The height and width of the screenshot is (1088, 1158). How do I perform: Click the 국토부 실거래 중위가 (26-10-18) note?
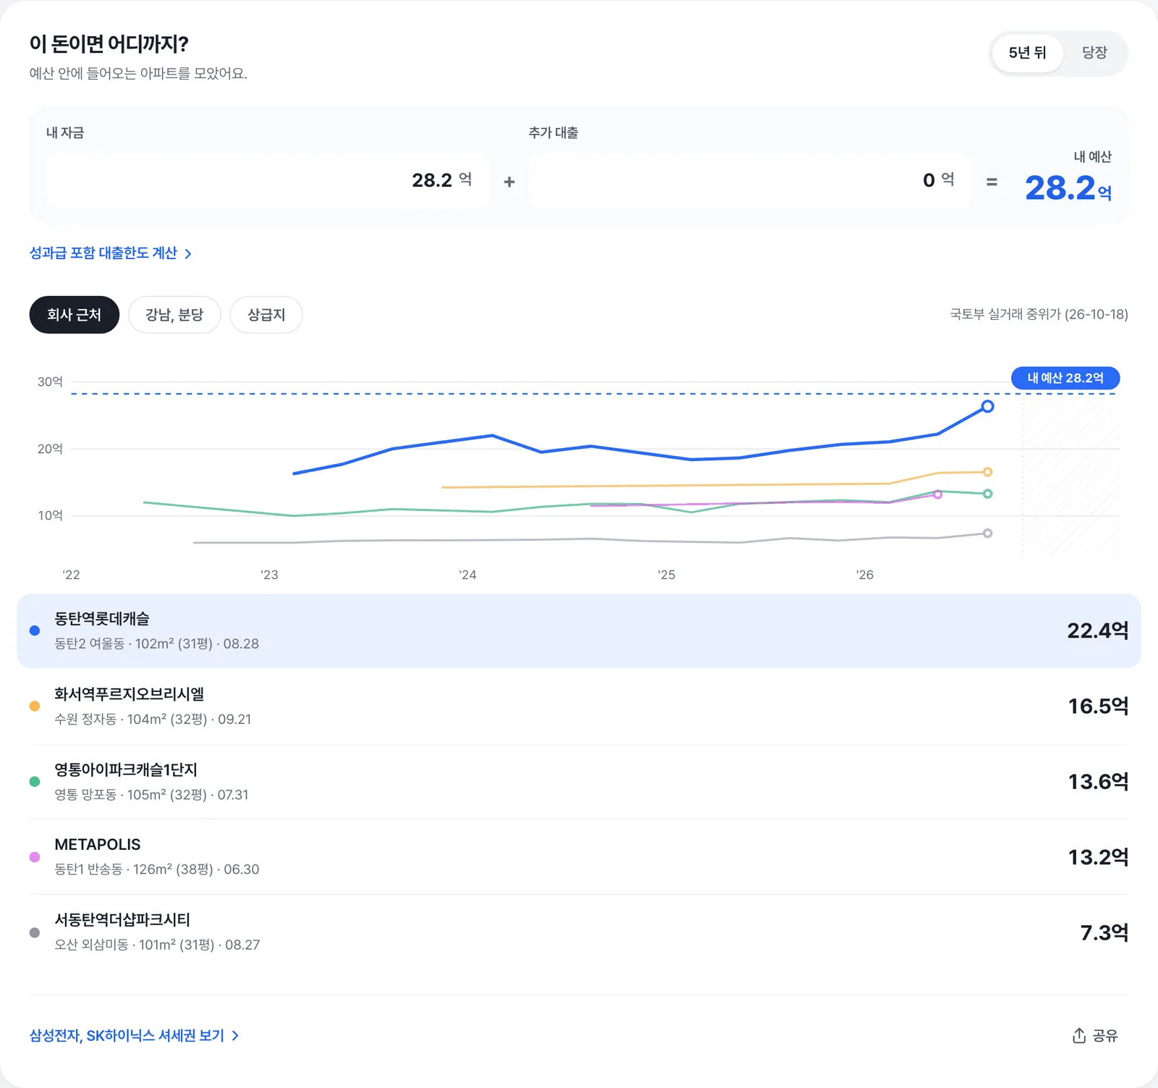pos(1039,314)
